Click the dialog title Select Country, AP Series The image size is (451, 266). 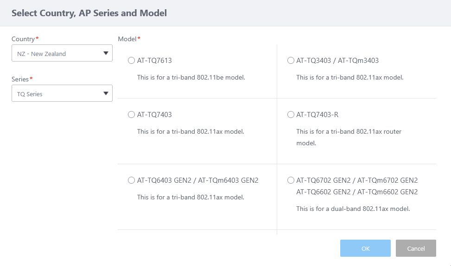[x=89, y=13]
